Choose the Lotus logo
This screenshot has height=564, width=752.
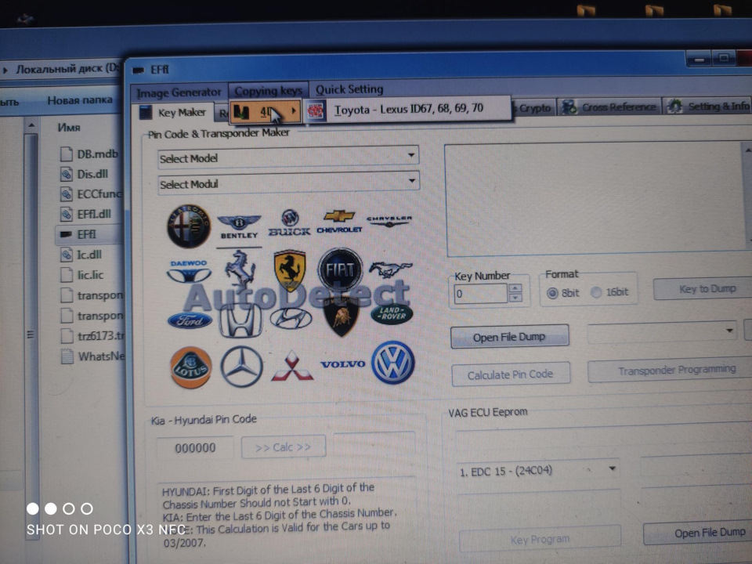191,367
